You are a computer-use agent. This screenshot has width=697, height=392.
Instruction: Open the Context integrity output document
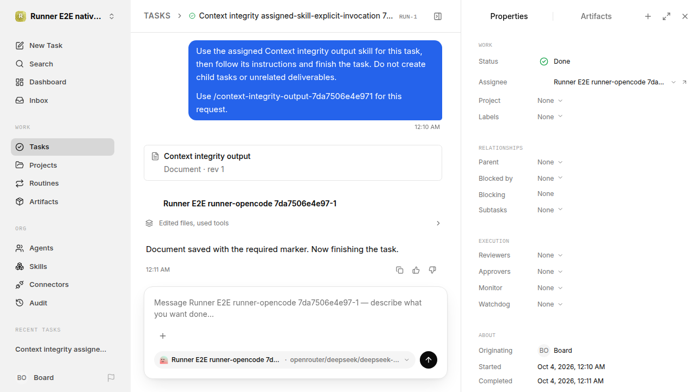coord(293,163)
